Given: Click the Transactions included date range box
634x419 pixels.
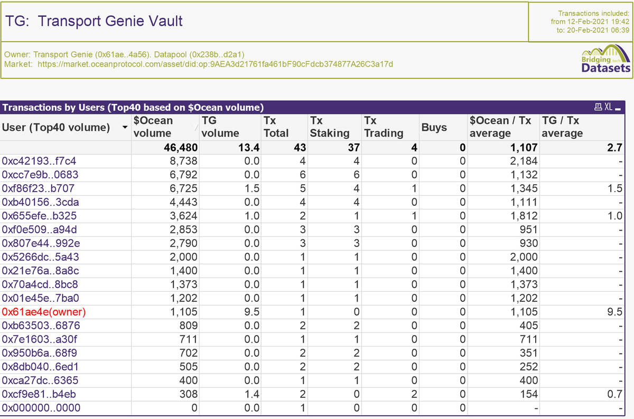Looking at the screenshot, I should click(581, 22).
